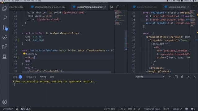
Task: Close the DragSample.tsx tab
Action: pos(188,7)
